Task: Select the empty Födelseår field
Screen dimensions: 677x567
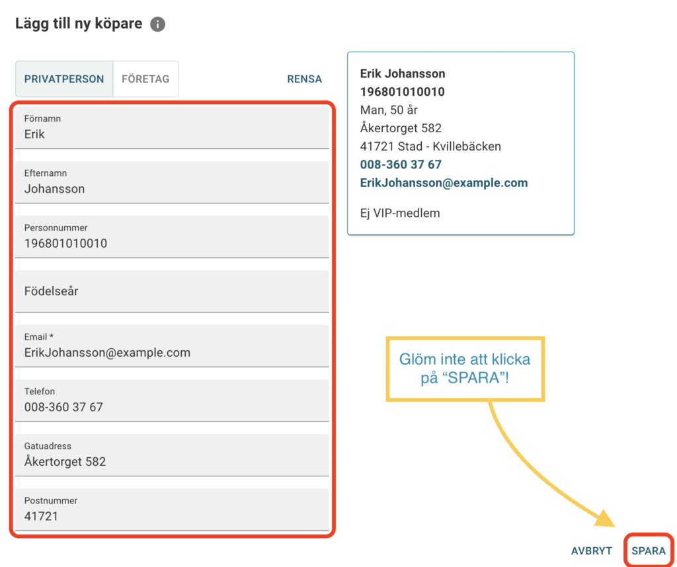Action: (x=172, y=291)
